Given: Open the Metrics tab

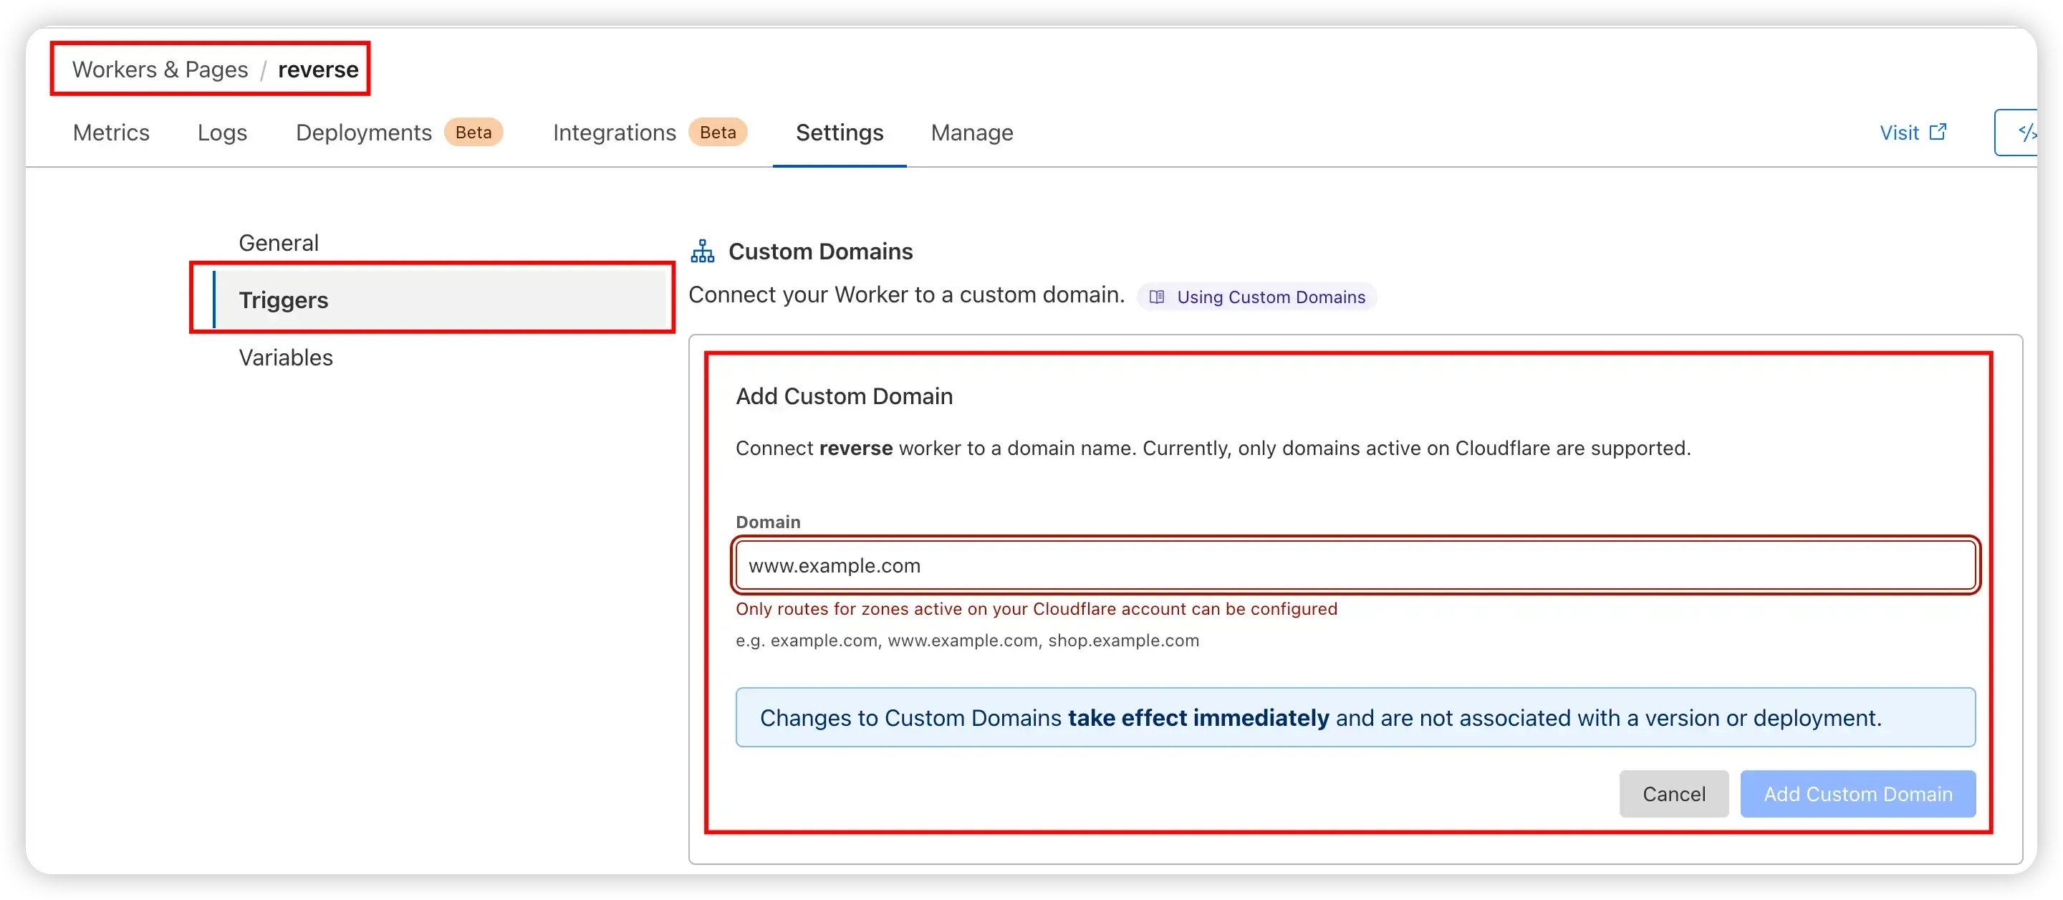Looking at the screenshot, I should pos(111,133).
